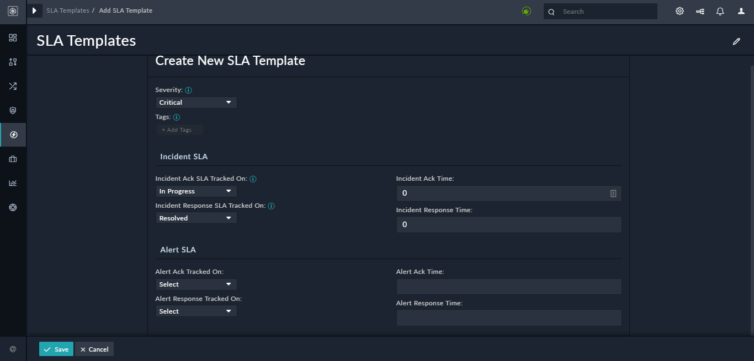Click the user profile icon top right
This screenshot has width=754, height=361.
click(740, 11)
